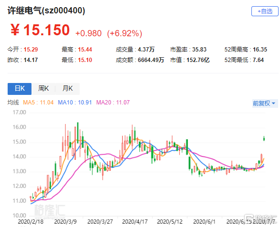Click the 2020/5/12 date axis label

point(170,222)
